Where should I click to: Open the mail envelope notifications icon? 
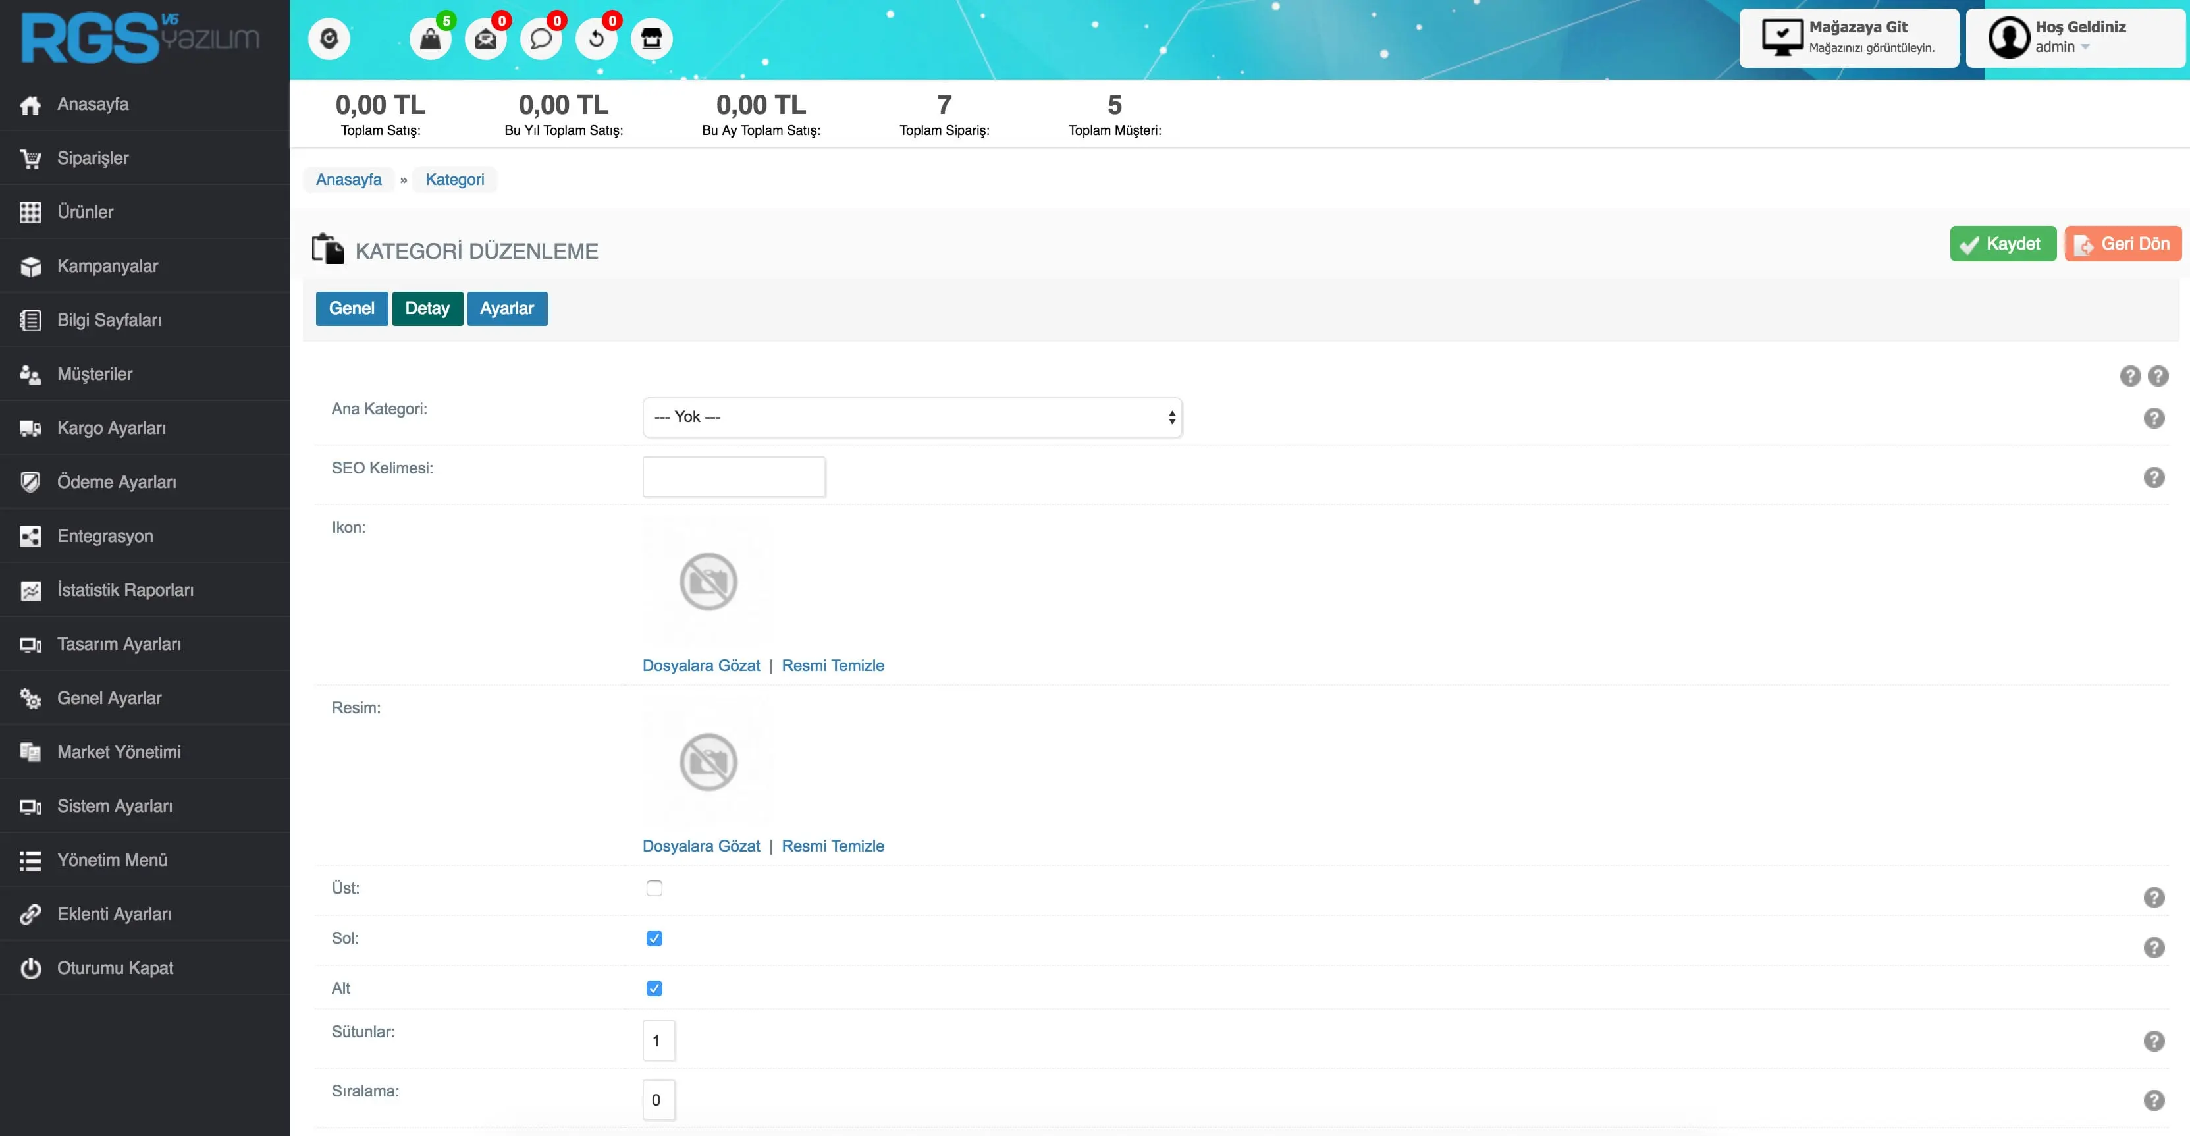click(485, 39)
